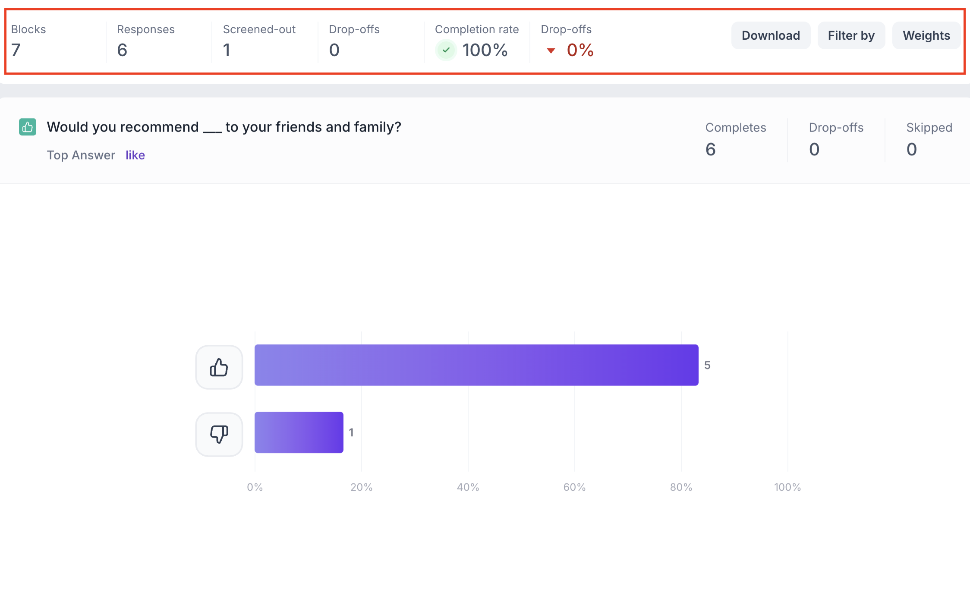Screen dimensions: 970x599
Task: Click the question's Completes count
Action: click(x=711, y=149)
